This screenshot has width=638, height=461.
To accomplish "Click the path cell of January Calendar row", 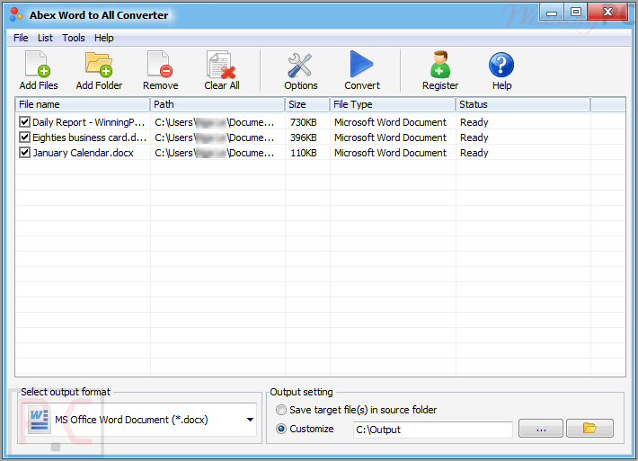I will point(215,153).
